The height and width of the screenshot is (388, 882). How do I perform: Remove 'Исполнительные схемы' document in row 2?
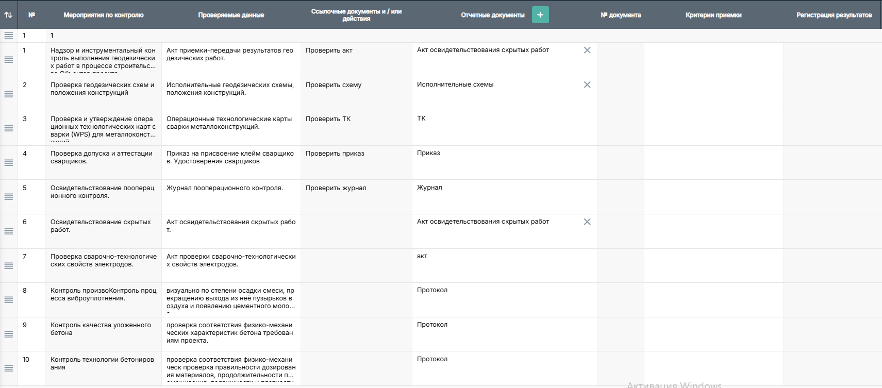(587, 85)
